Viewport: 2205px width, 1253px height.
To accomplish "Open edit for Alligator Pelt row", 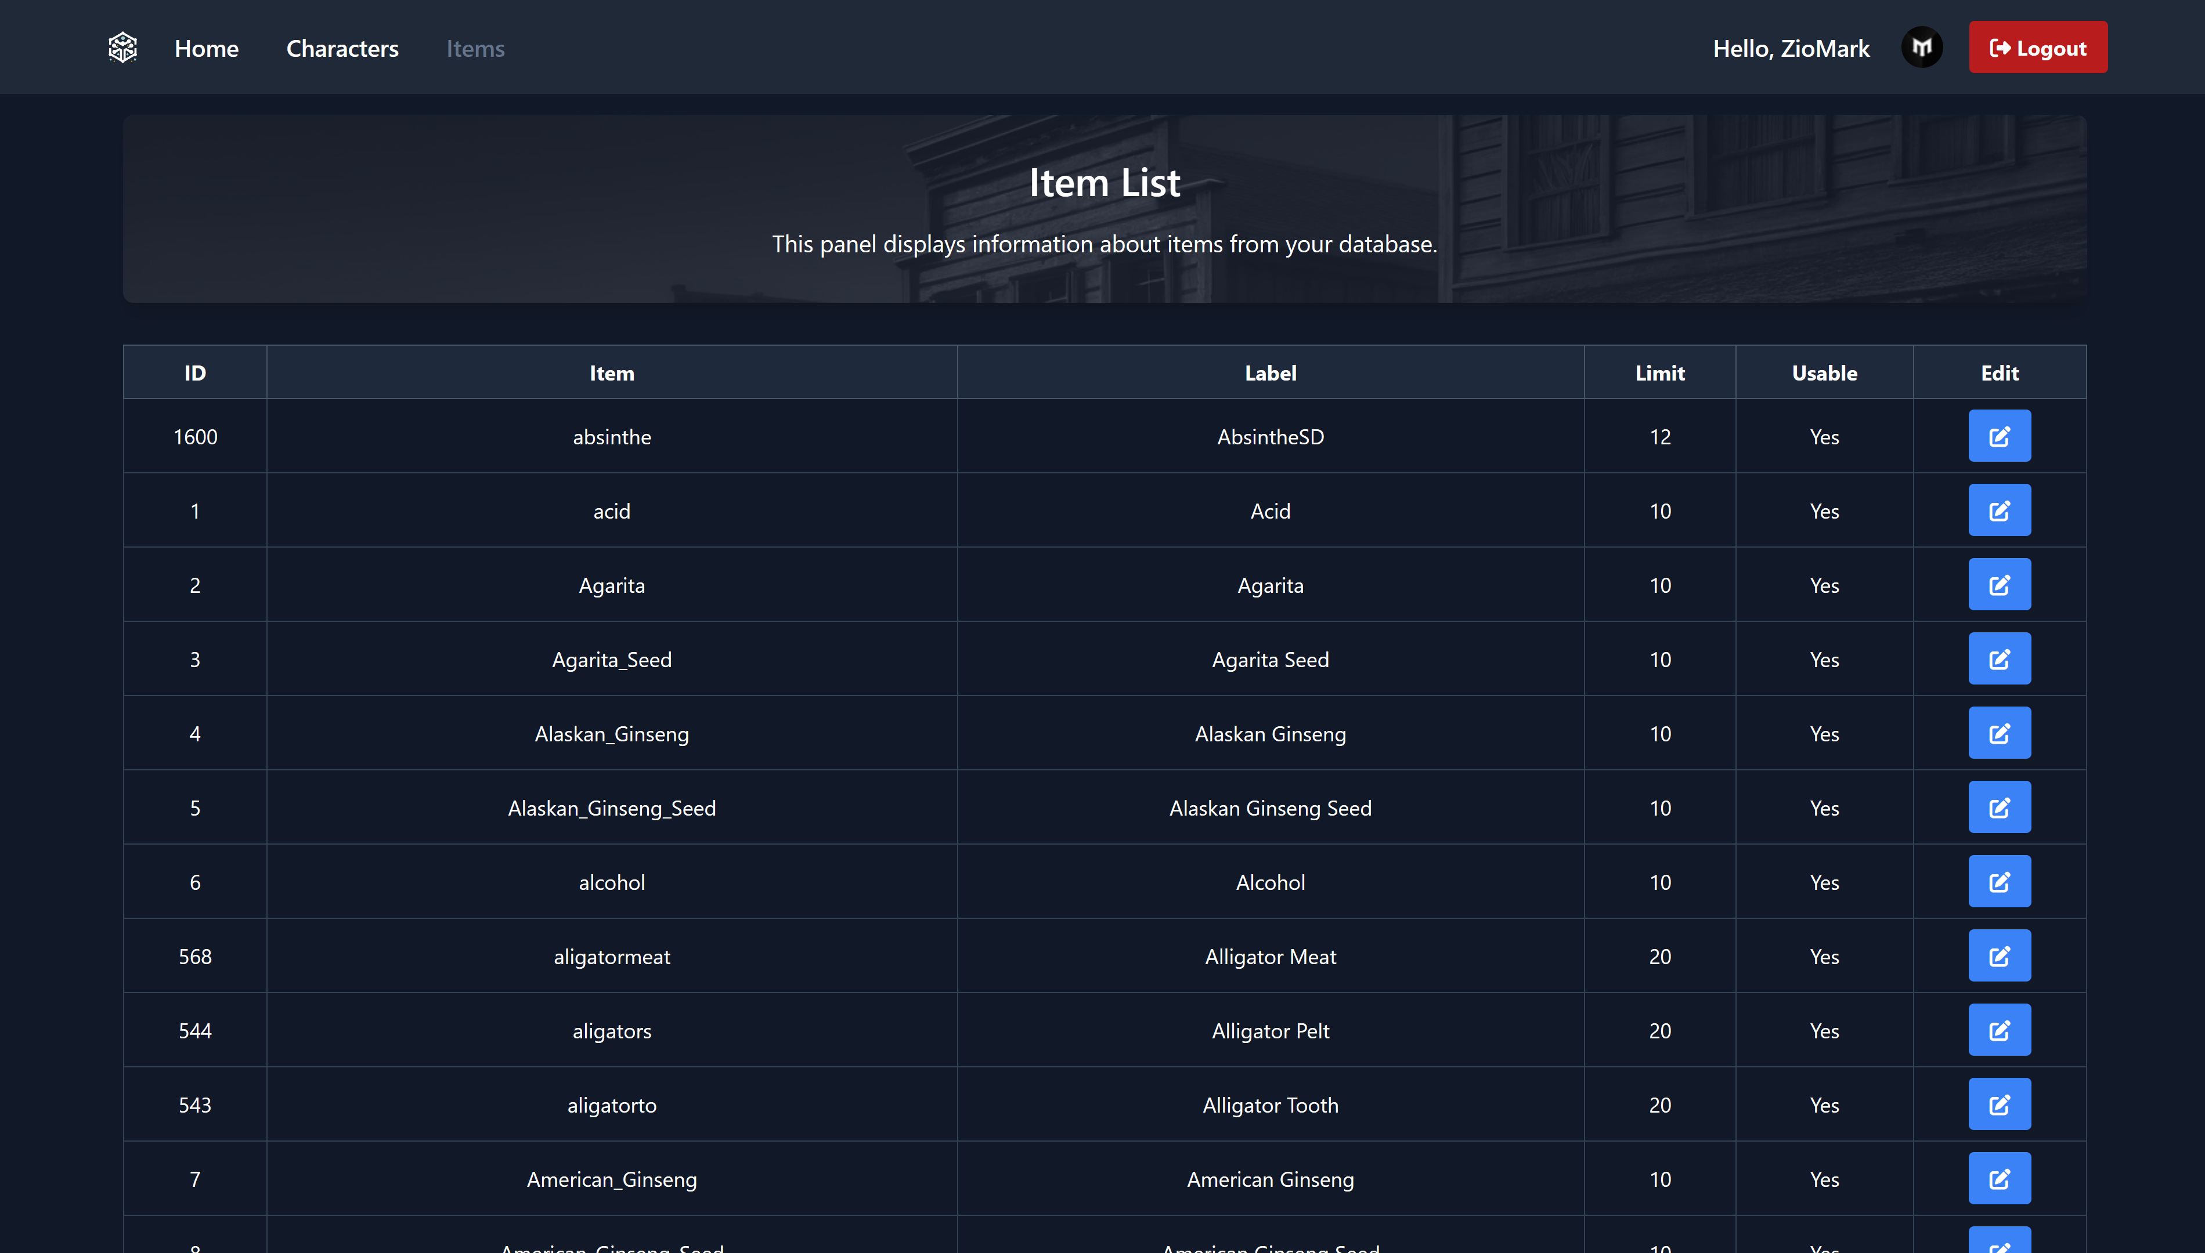I will tap(1998, 1030).
